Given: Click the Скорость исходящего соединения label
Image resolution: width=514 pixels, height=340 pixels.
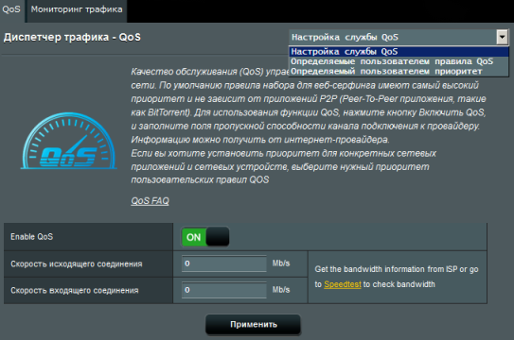Looking at the screenshot, I should coord(77,263).
